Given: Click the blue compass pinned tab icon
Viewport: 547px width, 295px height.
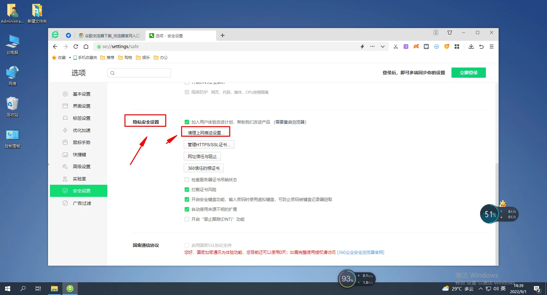Looking at the screenshot, I should pyautogui.click(x=68, y=35).
